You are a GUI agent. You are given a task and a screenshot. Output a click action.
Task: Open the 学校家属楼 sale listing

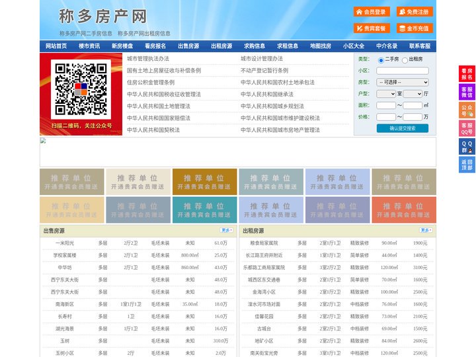point(65,255)
